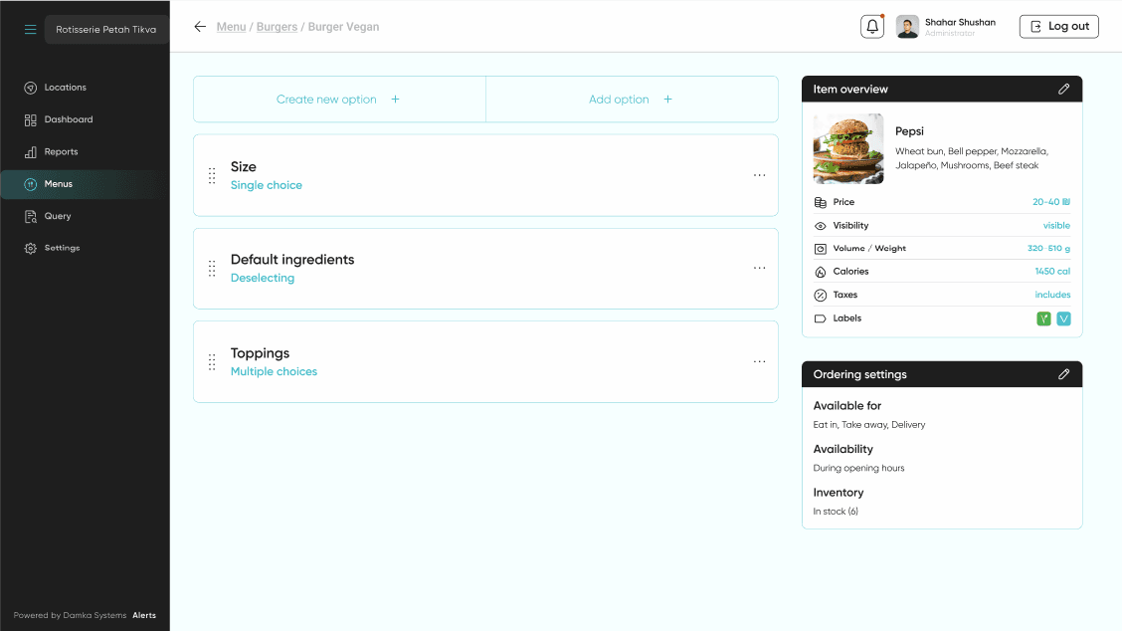
Task: Click Create new option button
Action: tap(339, 100)
